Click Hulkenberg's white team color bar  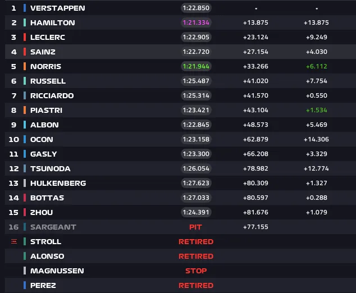click(x=25, y=183)
